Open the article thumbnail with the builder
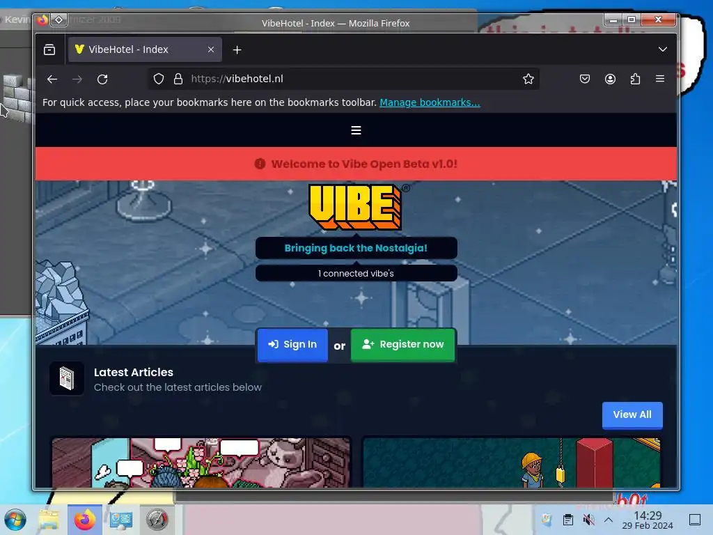 click(x=512, y=463)
